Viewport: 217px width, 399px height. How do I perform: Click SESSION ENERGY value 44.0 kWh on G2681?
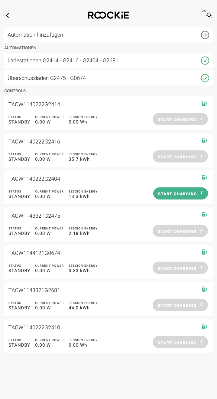click(x=79, y=308)
